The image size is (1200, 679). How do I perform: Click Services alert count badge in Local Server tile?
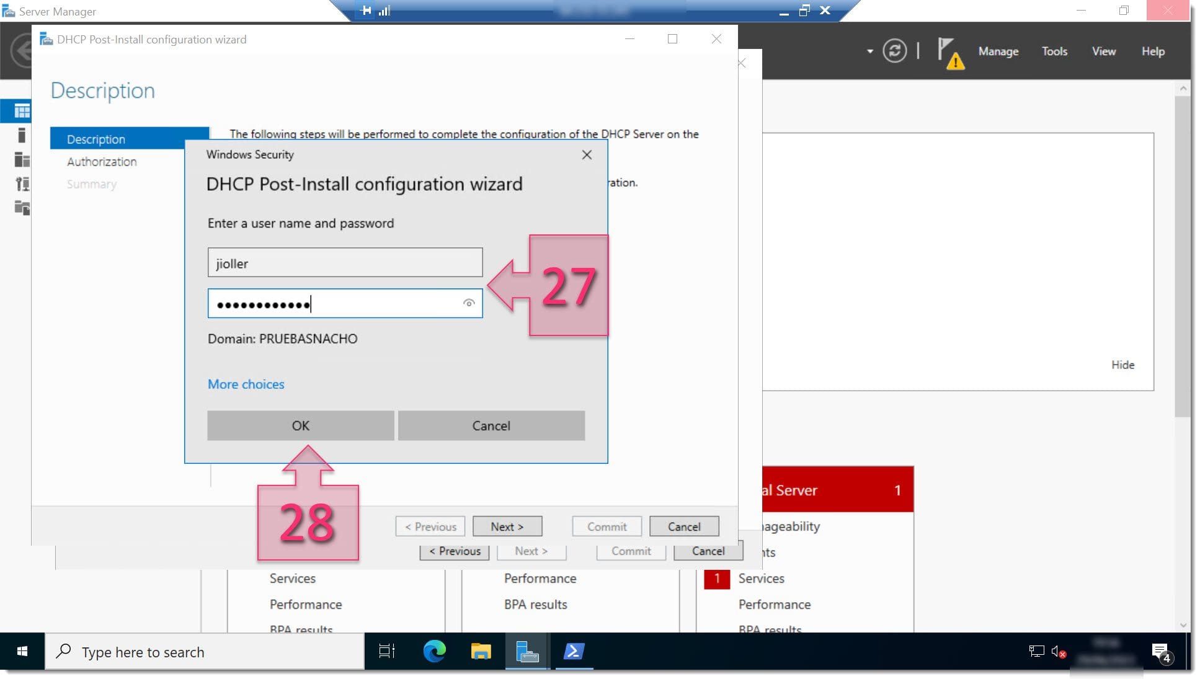[717, 579]
